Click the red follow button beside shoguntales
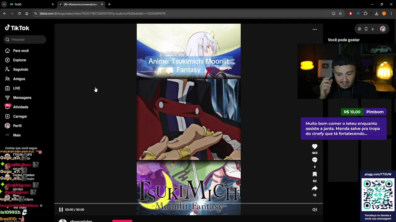This screenshot has height=222, width=396. coord(122,221)
